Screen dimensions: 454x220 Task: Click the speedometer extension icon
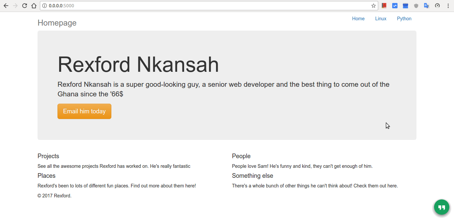tap(437, 6)
